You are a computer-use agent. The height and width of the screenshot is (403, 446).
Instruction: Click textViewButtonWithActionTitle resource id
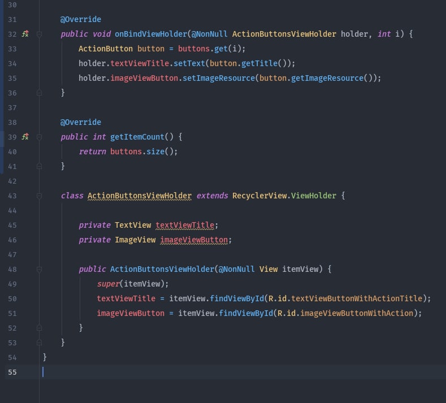pos(357,298)
